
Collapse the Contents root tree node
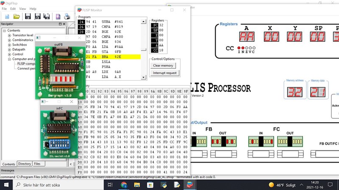[x=4, y=30]
